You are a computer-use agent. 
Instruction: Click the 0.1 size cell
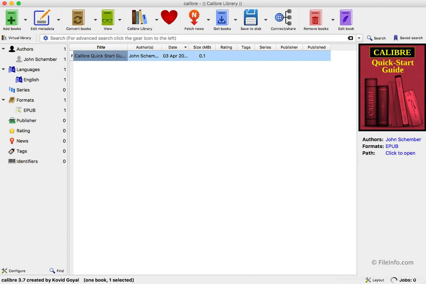point(202,56)
